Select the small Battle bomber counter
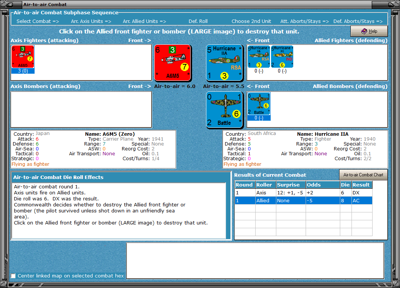 tap(259, 104)
